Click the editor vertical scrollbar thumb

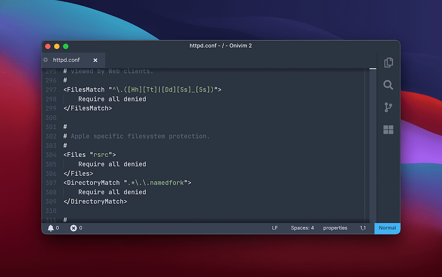coord(373,69)
